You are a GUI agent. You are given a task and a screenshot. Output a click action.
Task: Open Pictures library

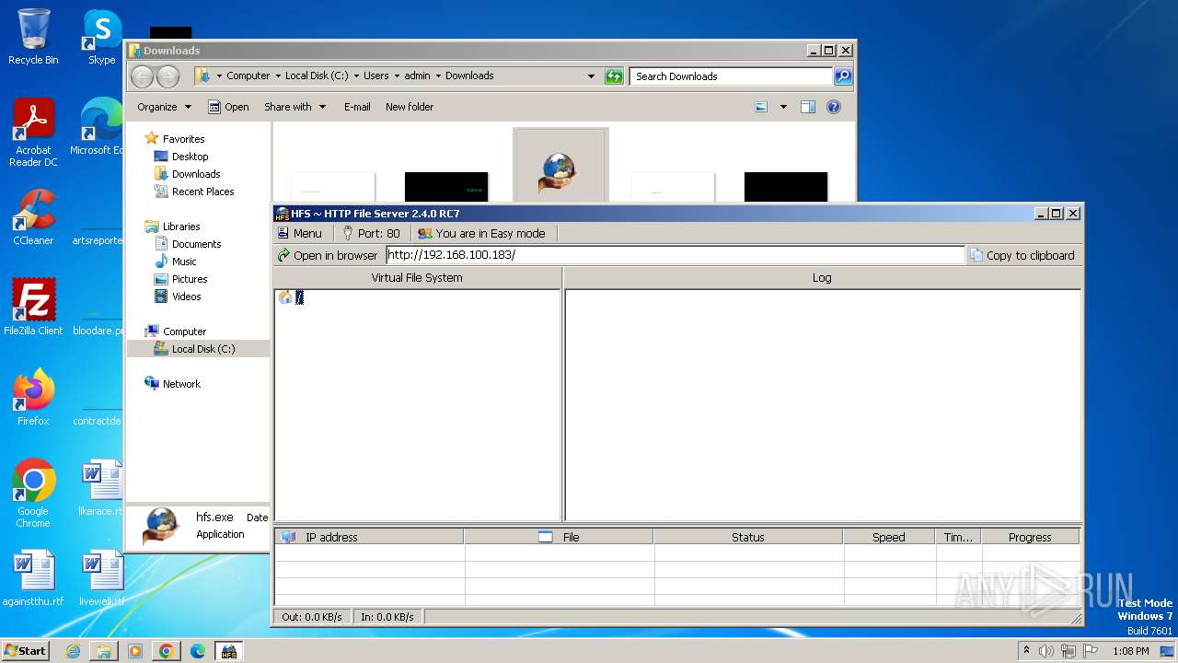tap(190, 279)
